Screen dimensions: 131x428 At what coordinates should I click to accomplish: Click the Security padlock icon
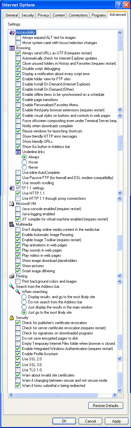[12, 318]
